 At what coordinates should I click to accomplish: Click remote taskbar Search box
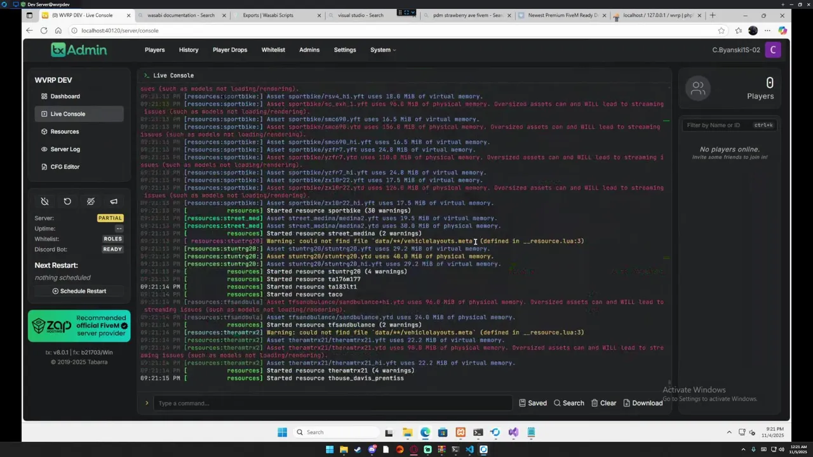(335, 432)
